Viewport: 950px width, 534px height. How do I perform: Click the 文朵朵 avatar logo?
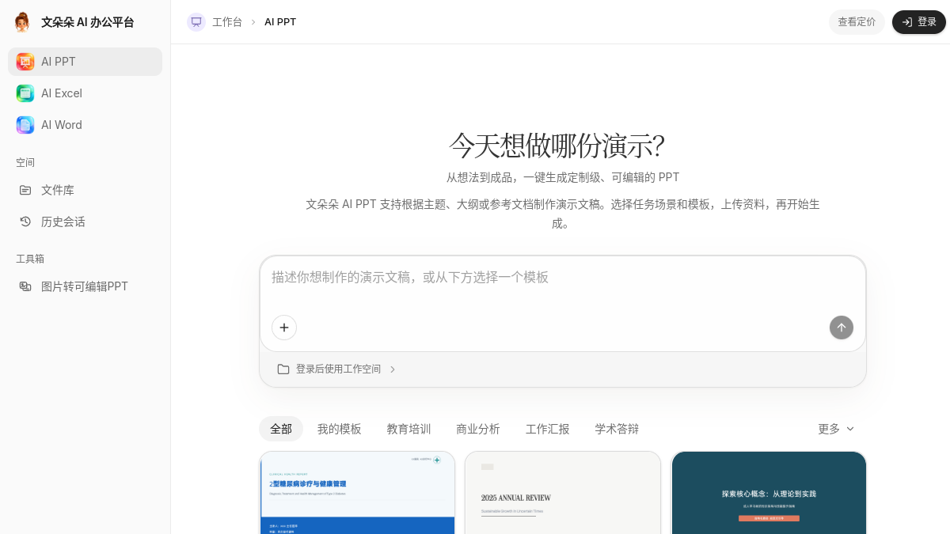[x=22, y=22]
